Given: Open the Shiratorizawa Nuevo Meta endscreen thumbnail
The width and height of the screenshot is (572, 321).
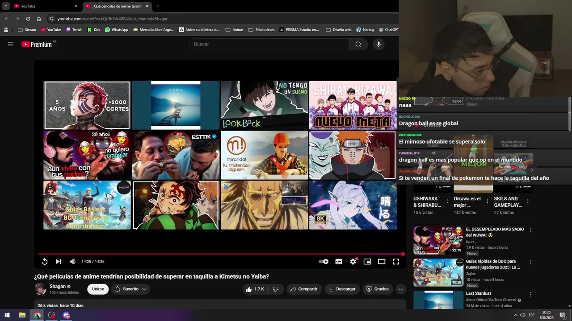Looking at the screenshot, I should pyautogui.click(x=353, y=105).
